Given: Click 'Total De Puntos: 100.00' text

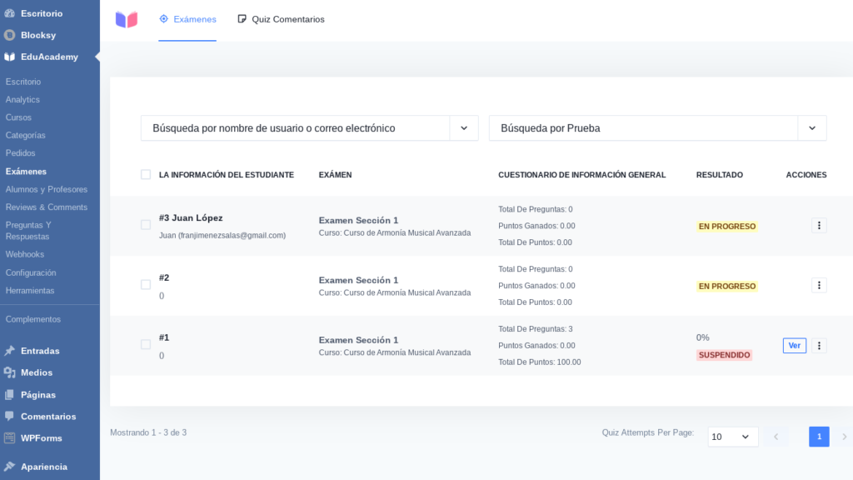Looking at the screenshot, I should click(x=540, y=362).
